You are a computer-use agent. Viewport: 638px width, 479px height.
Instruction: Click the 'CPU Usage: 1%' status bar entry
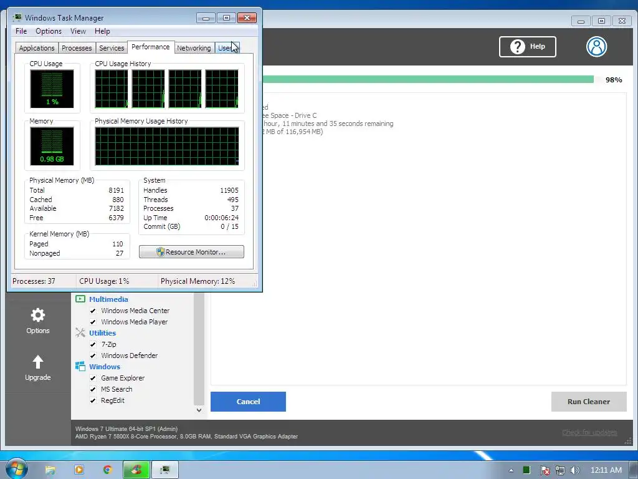click(x=104, y=281)
